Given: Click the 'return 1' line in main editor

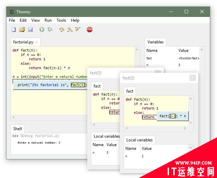Looking at the screenshot, I should 37,59.
